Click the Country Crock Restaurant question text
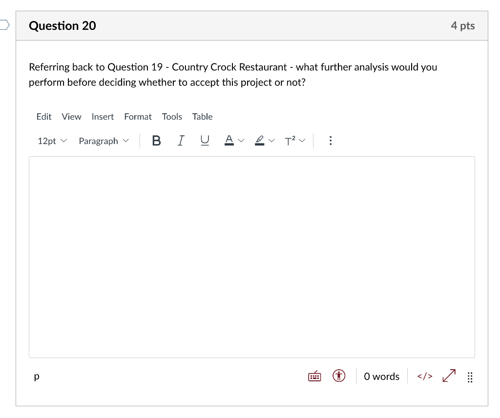The height and width of the screenshot is (418, 500). point(233,75)
